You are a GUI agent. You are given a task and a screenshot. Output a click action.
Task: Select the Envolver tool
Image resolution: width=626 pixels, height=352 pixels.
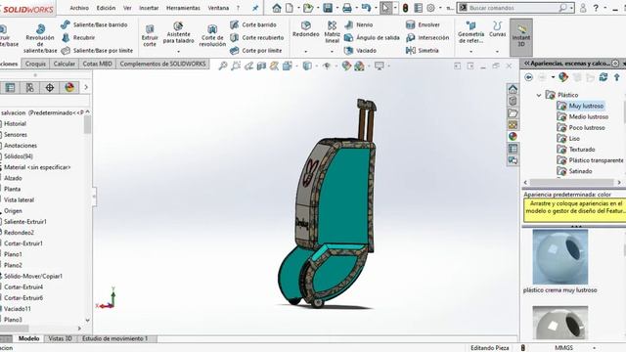[423, 24]
